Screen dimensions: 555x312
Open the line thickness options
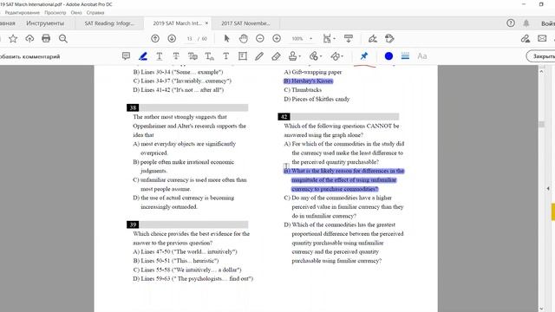pyautogui.click(x=405, y=55)
